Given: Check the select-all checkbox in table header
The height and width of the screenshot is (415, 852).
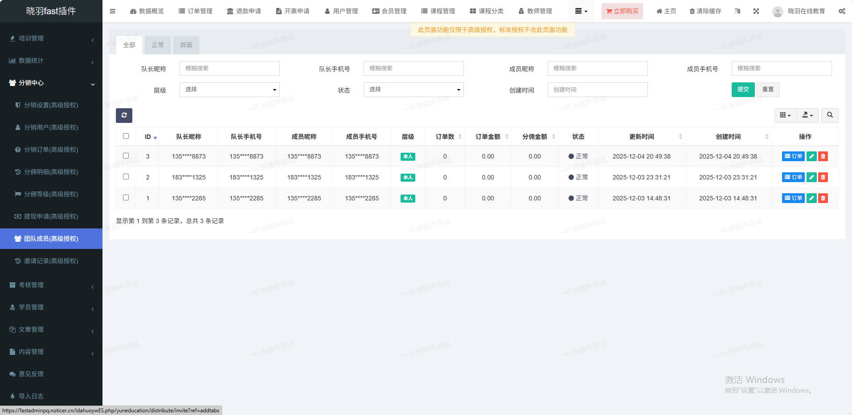Looking at the screenshot, I should point(126,136).
